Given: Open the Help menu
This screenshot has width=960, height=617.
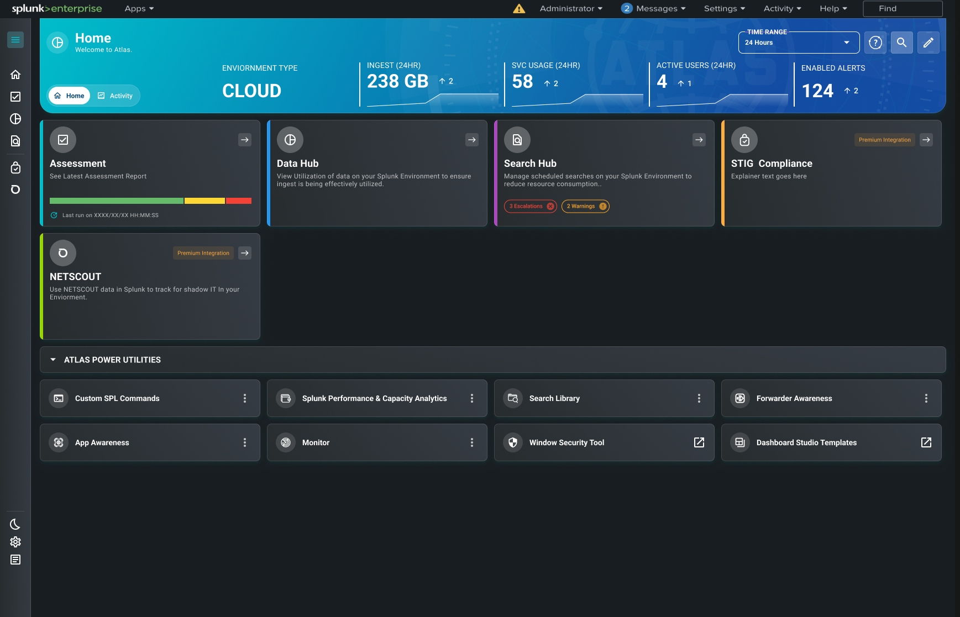Looking at the screenshot, I should (x=833, y=8).
